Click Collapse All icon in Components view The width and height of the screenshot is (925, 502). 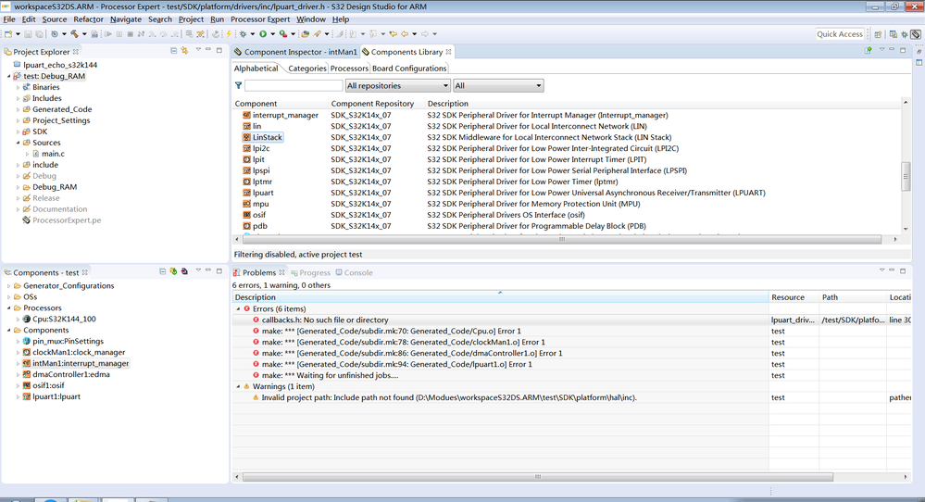point(162,271)
